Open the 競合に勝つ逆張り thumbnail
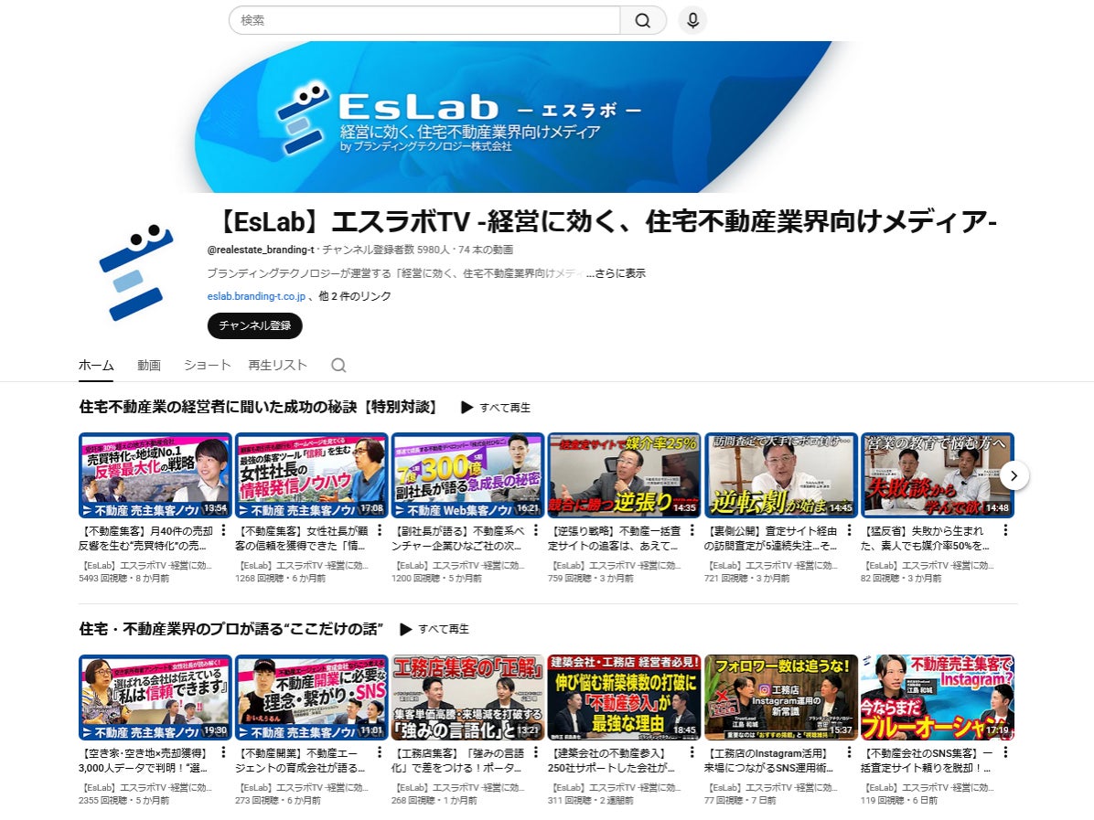Viewport: 1094px width, 820px height. click(x=624, y=475)
